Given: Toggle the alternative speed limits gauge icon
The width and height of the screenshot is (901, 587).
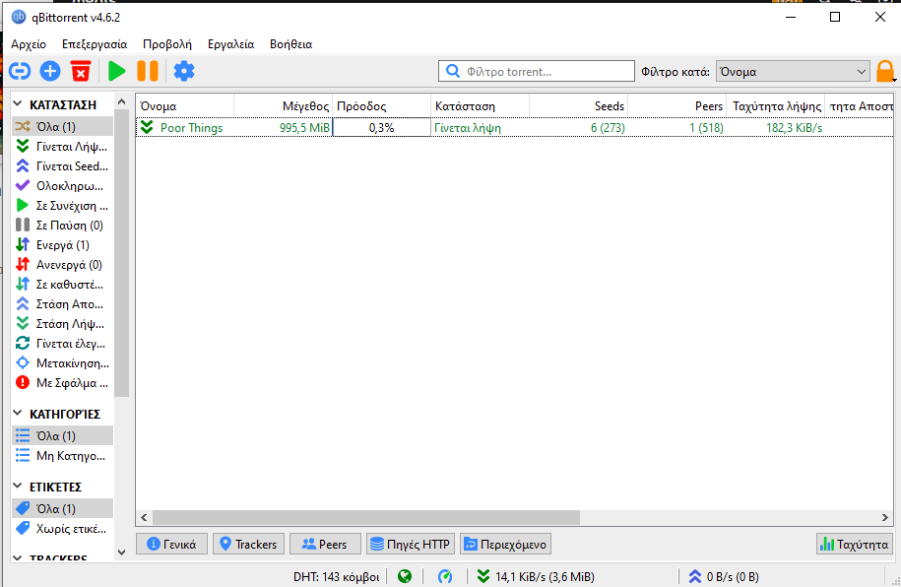Looking at the screenshot, I should point(445,576).
